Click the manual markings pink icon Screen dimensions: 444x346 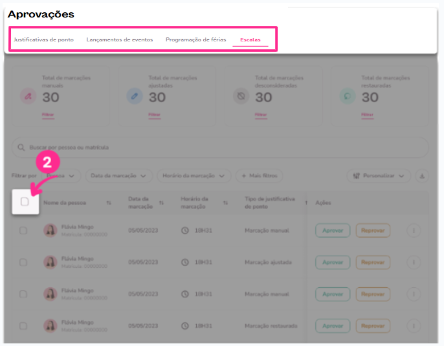28,96
